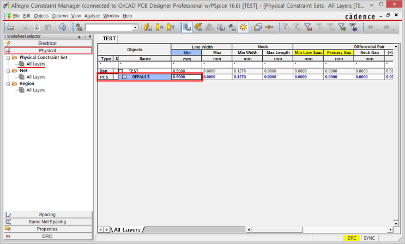
Task: Open the Column menu
Action: [x=60, y=16]
